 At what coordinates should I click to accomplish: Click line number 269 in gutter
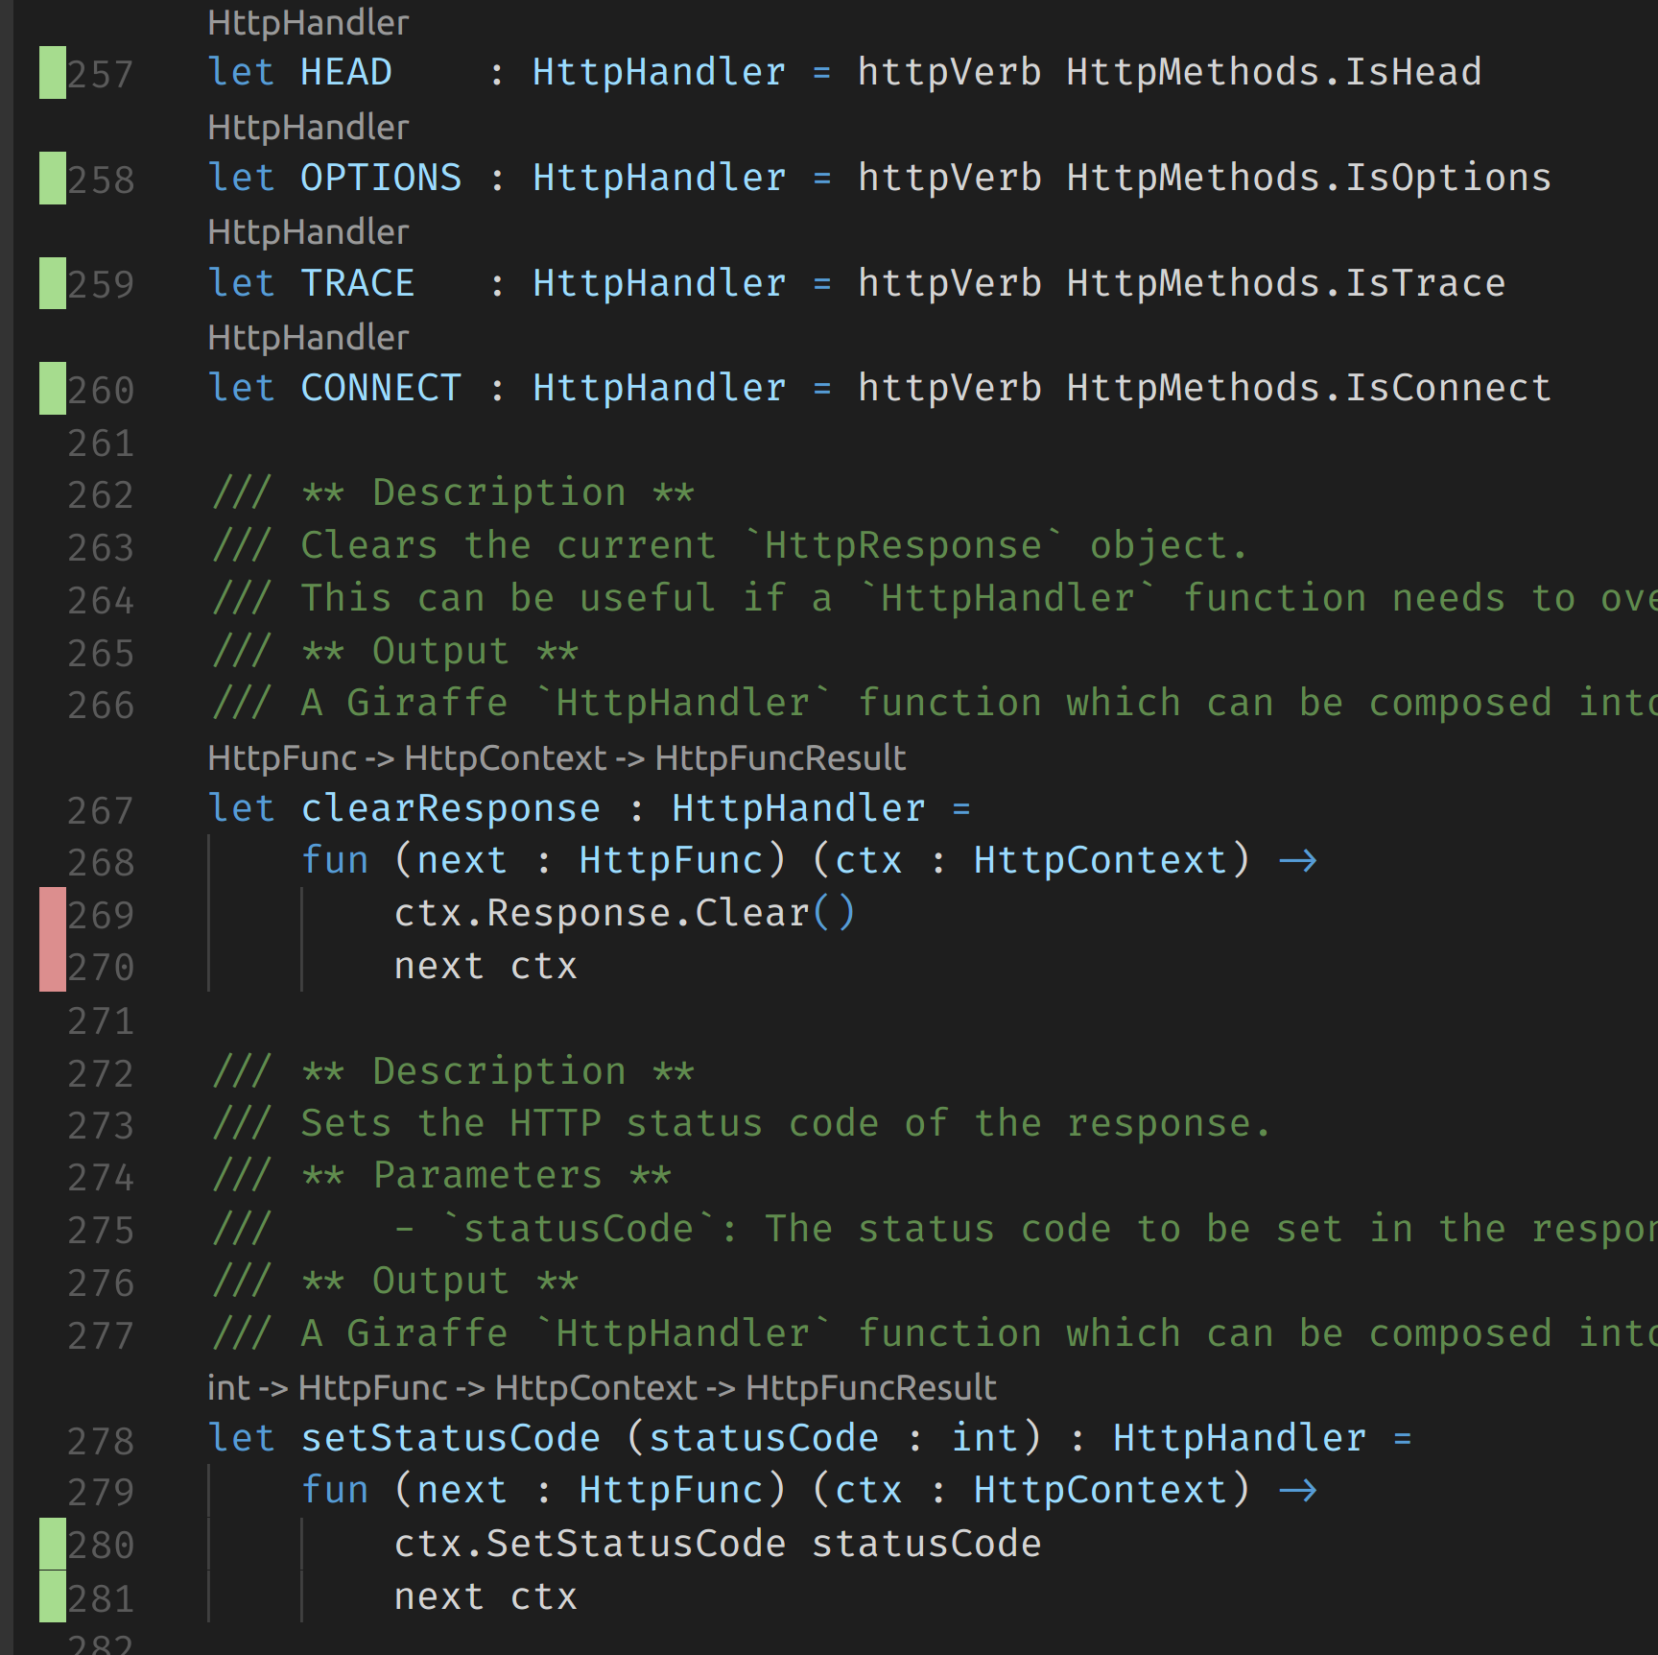(x=101, y=915)
